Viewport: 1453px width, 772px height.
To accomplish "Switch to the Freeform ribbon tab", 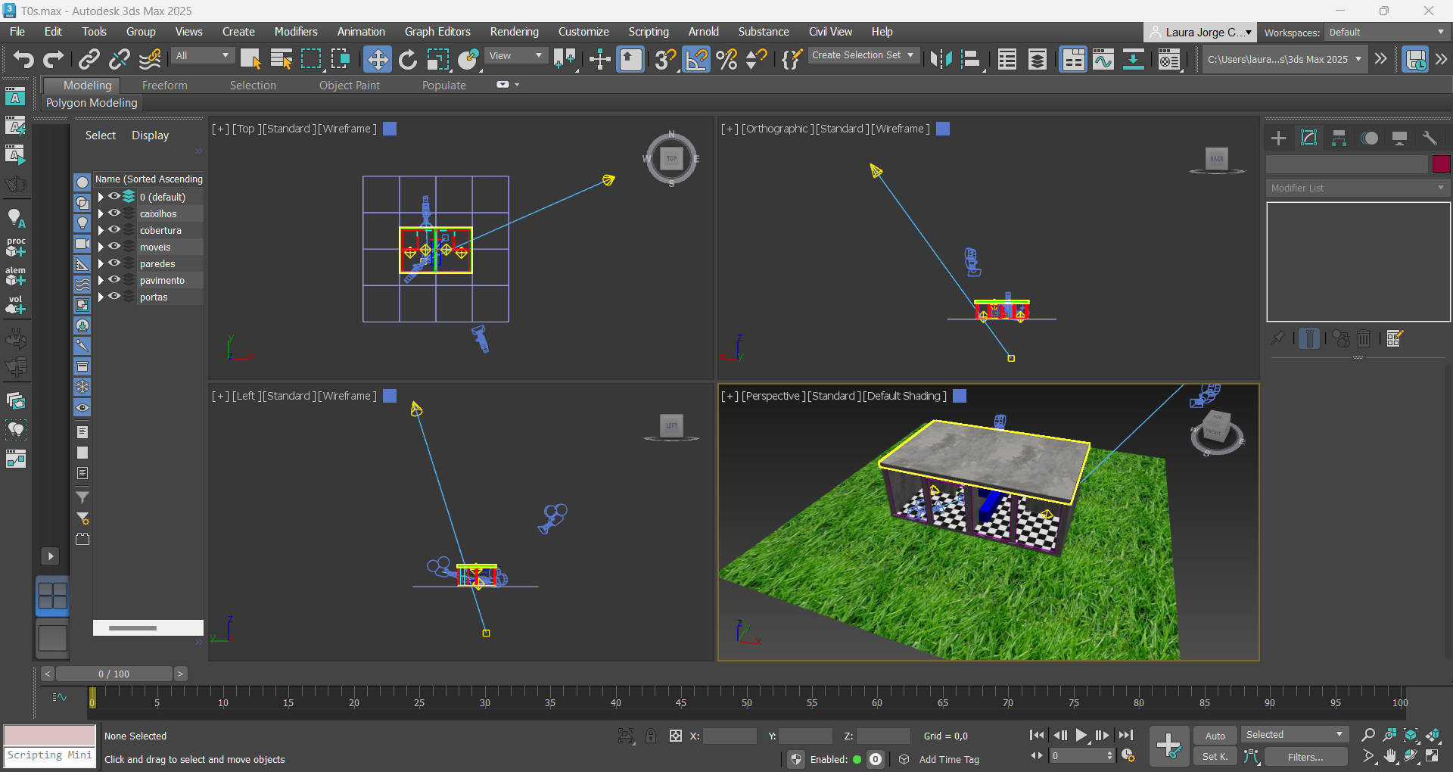I will [164, 86].
